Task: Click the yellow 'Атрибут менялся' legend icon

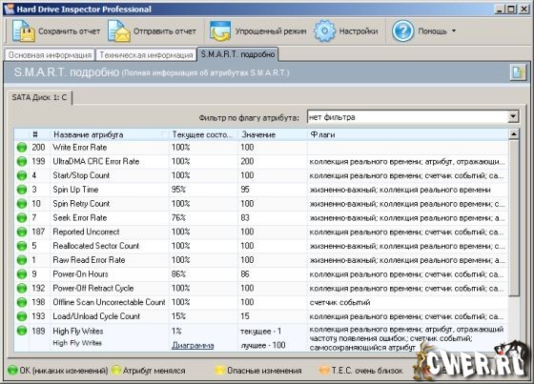Action: click(116, 370)
